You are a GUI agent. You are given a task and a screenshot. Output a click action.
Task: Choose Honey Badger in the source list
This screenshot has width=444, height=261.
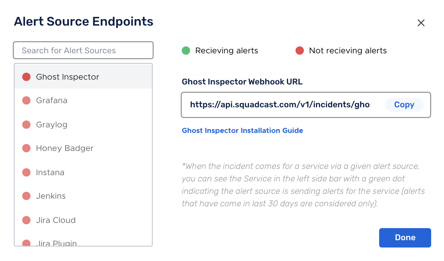pos(83,148)
